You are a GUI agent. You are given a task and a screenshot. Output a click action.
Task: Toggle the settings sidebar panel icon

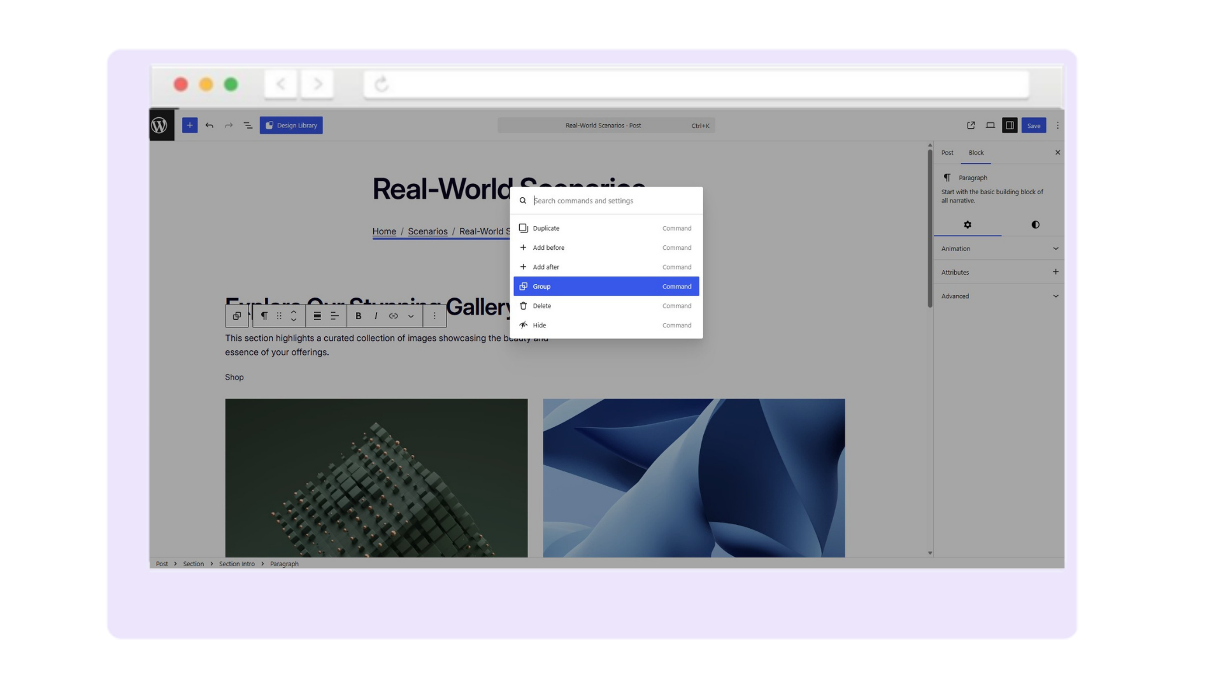pos(1010,125)
